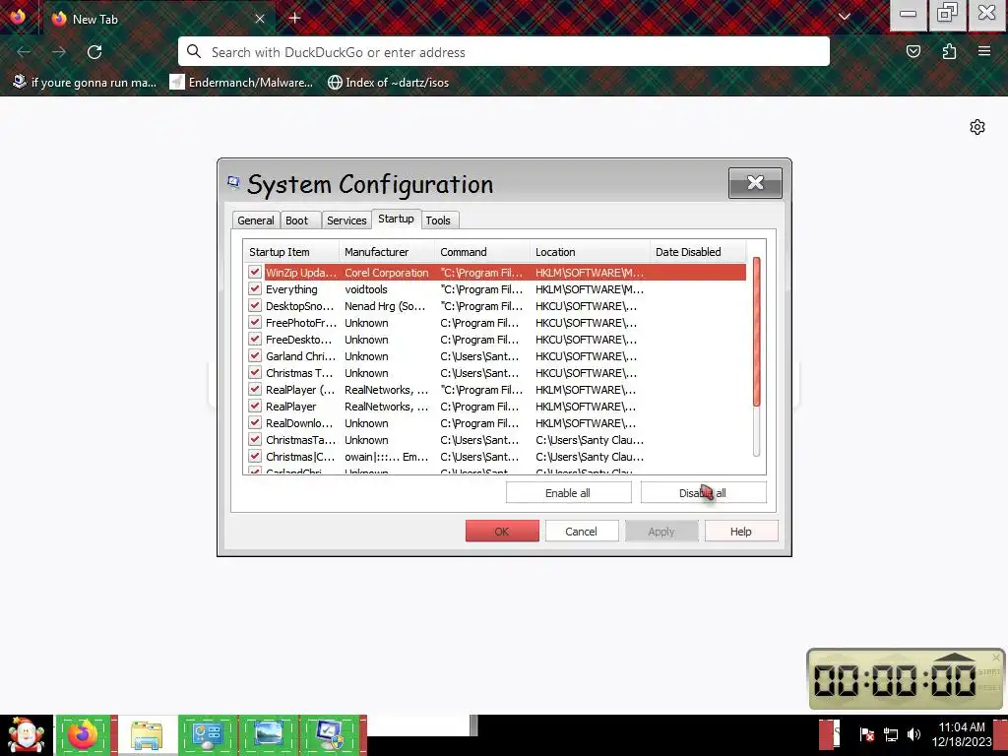Select the 'voidtools' manufacturer cell
This screenshot has height=756, width=1008.
tap(366, 289)
